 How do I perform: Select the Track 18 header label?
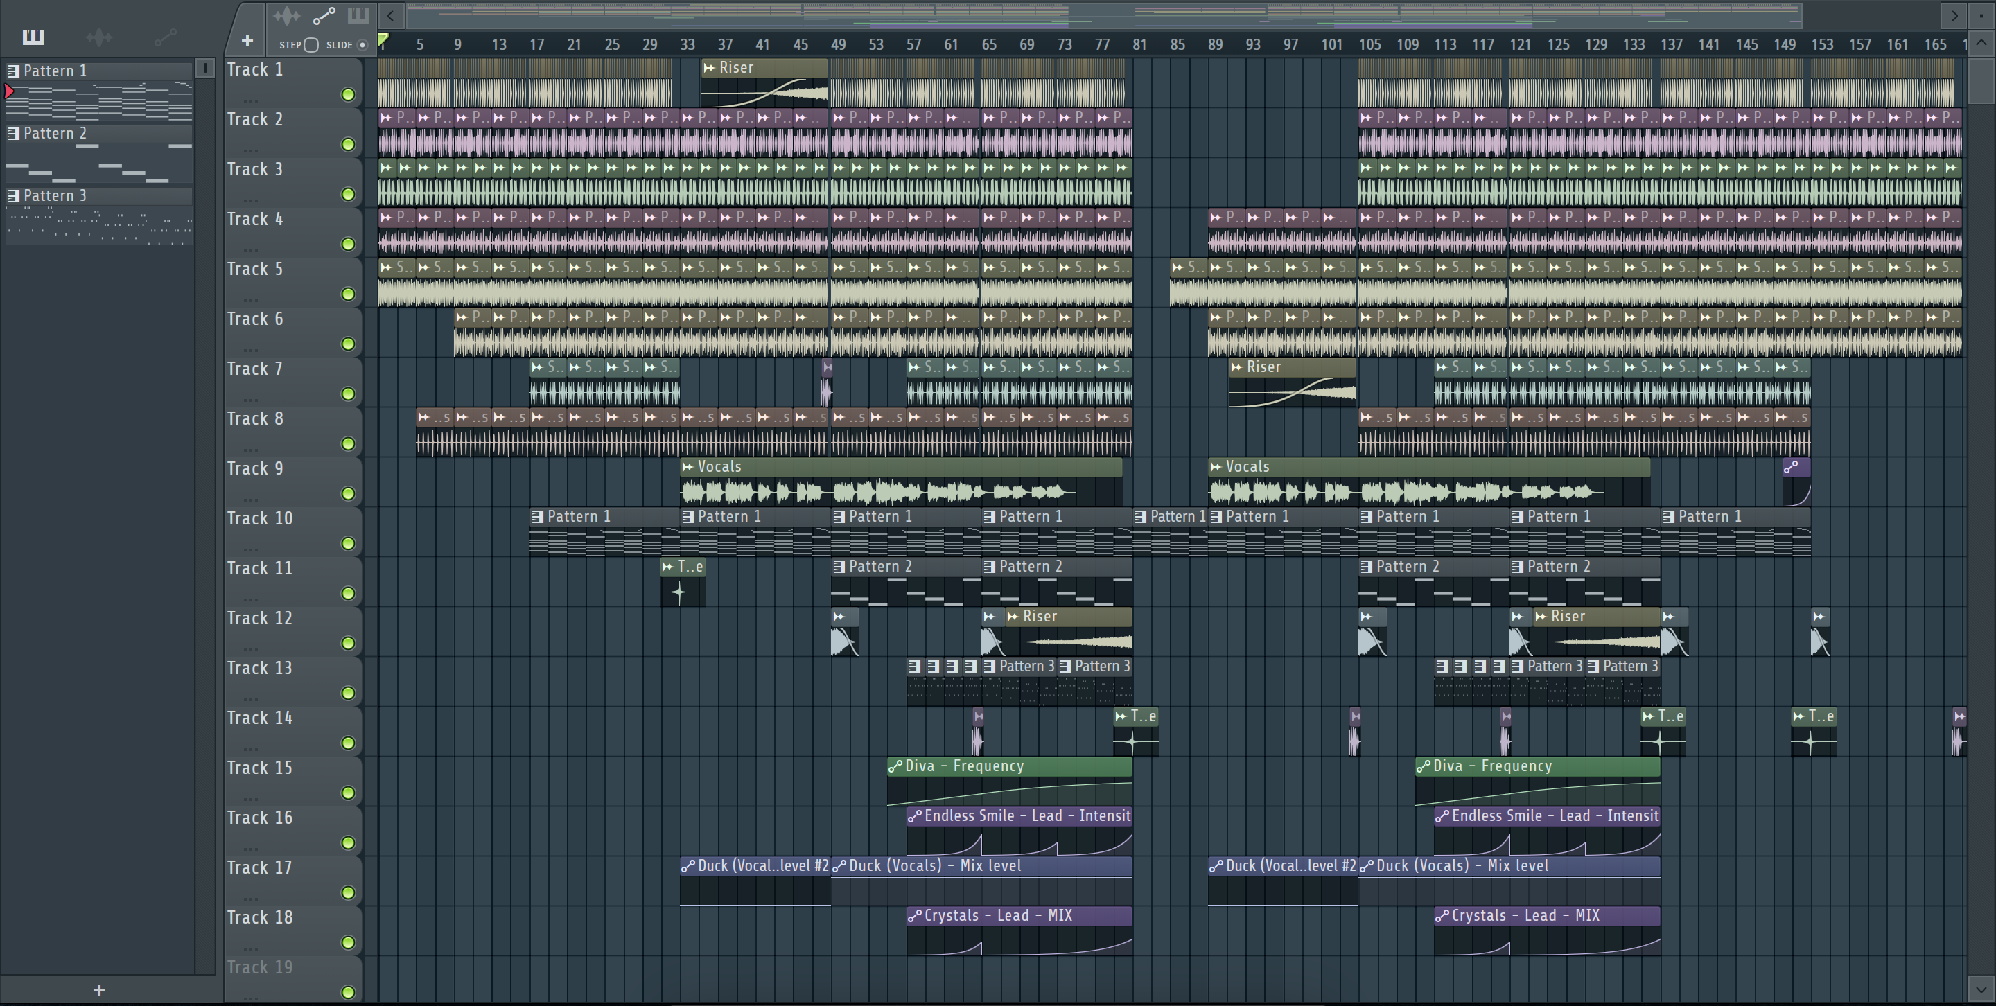pos(260,917)
